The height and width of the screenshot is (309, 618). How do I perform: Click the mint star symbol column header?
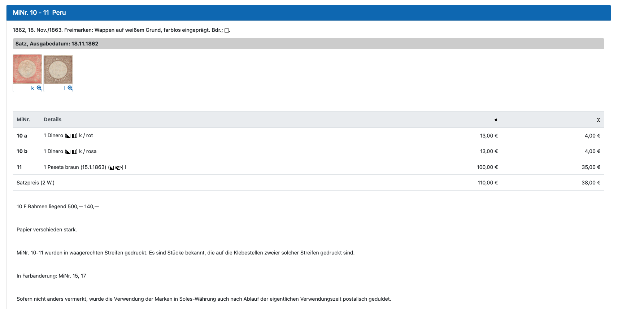(496, 120)
